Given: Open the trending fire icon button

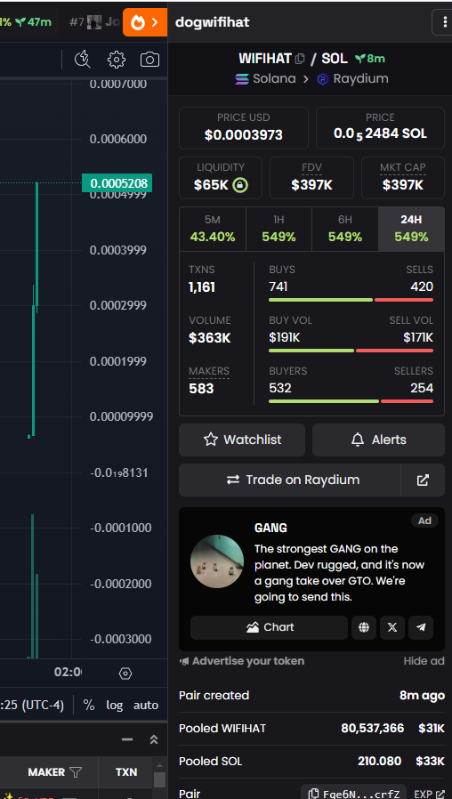Looking at the screenshot, I should click(145, 22).
